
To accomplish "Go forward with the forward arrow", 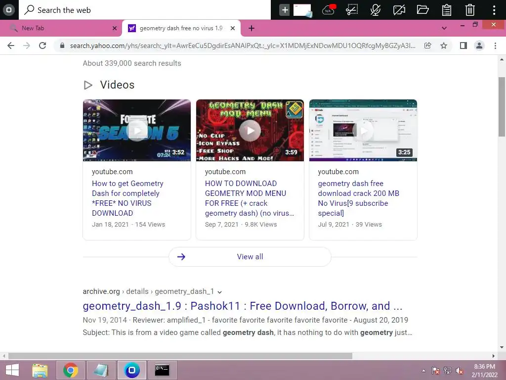I will coord(27,46).
